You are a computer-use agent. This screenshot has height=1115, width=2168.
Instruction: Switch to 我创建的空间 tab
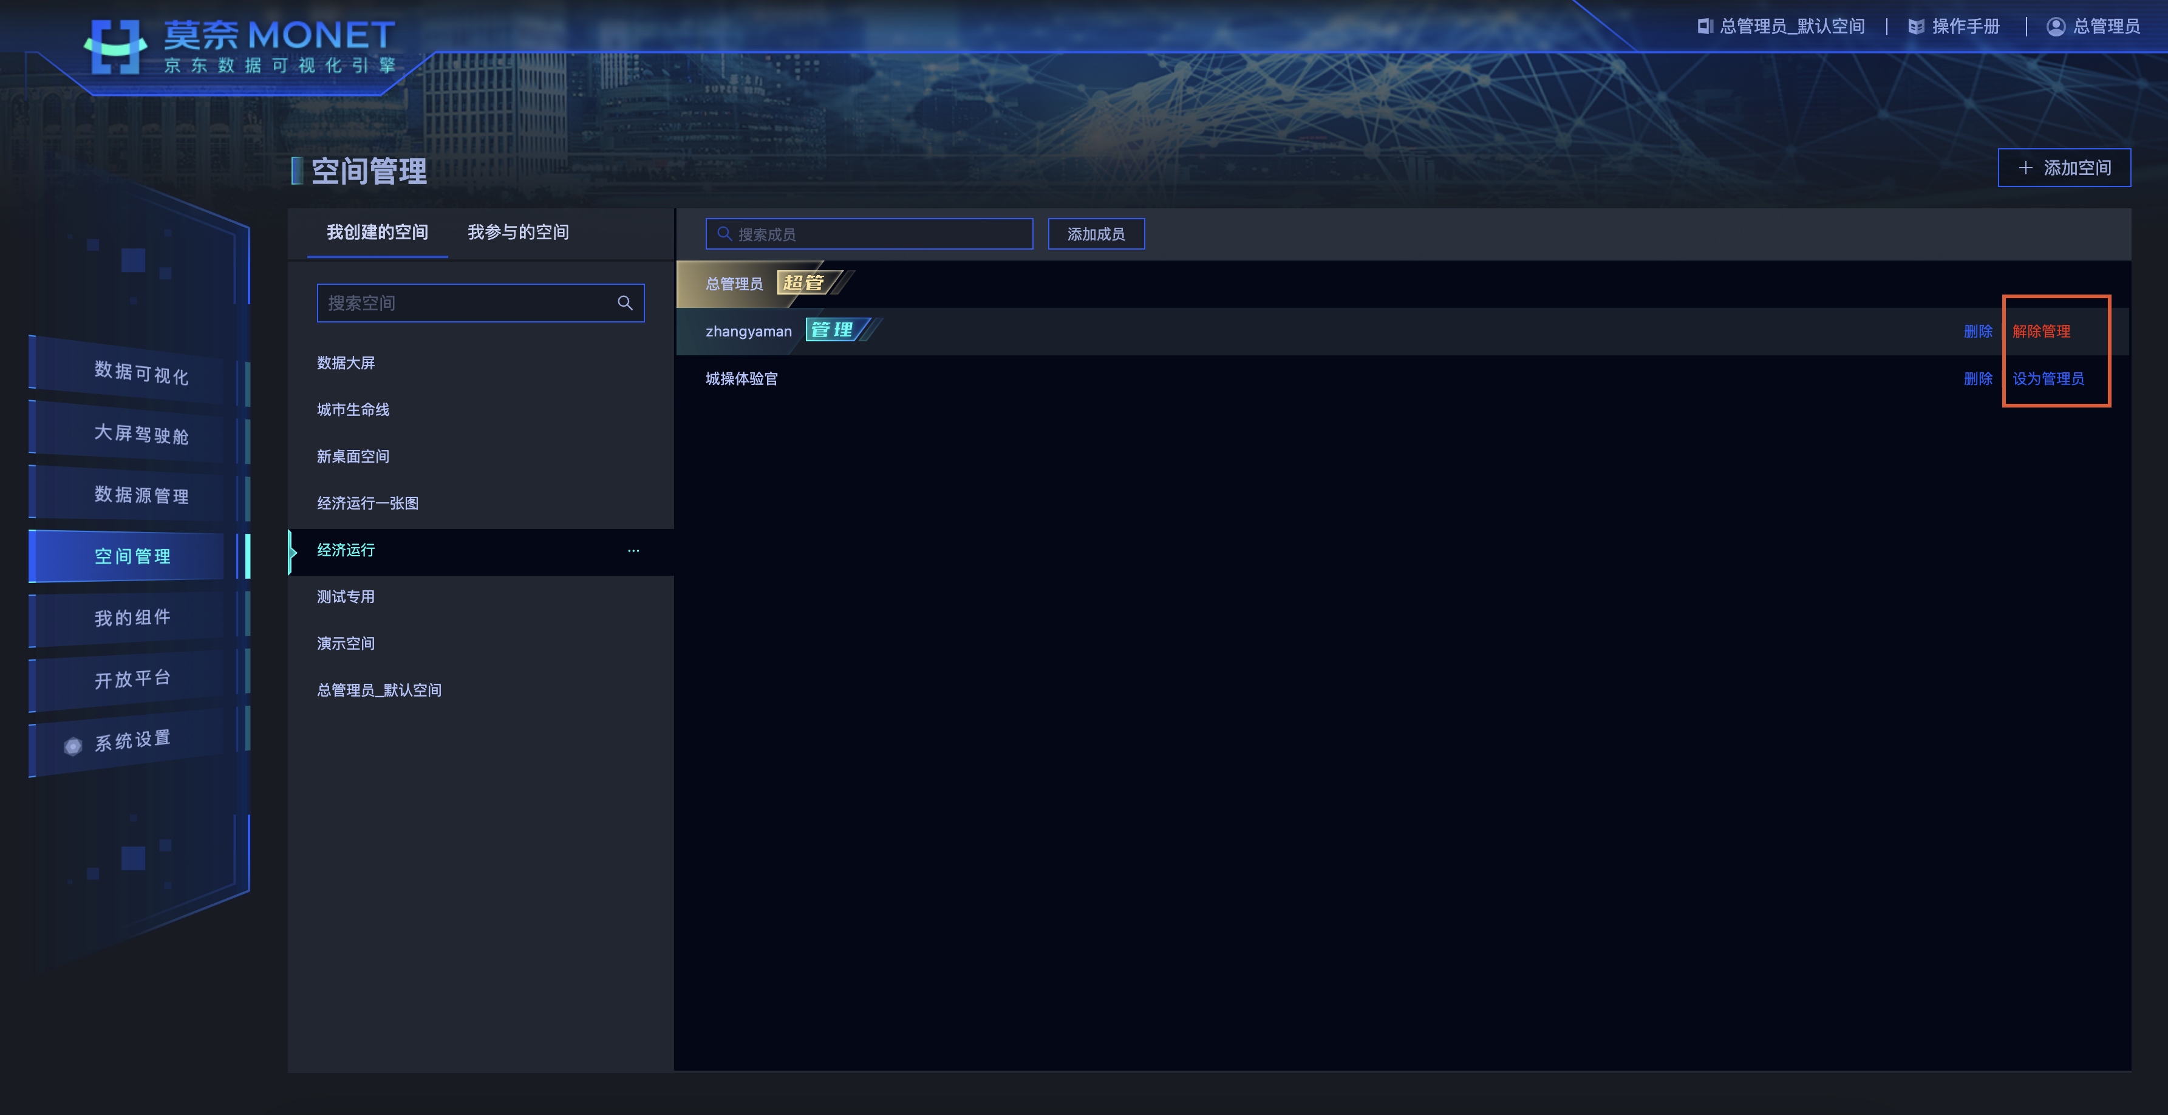(x=377, y=232)
